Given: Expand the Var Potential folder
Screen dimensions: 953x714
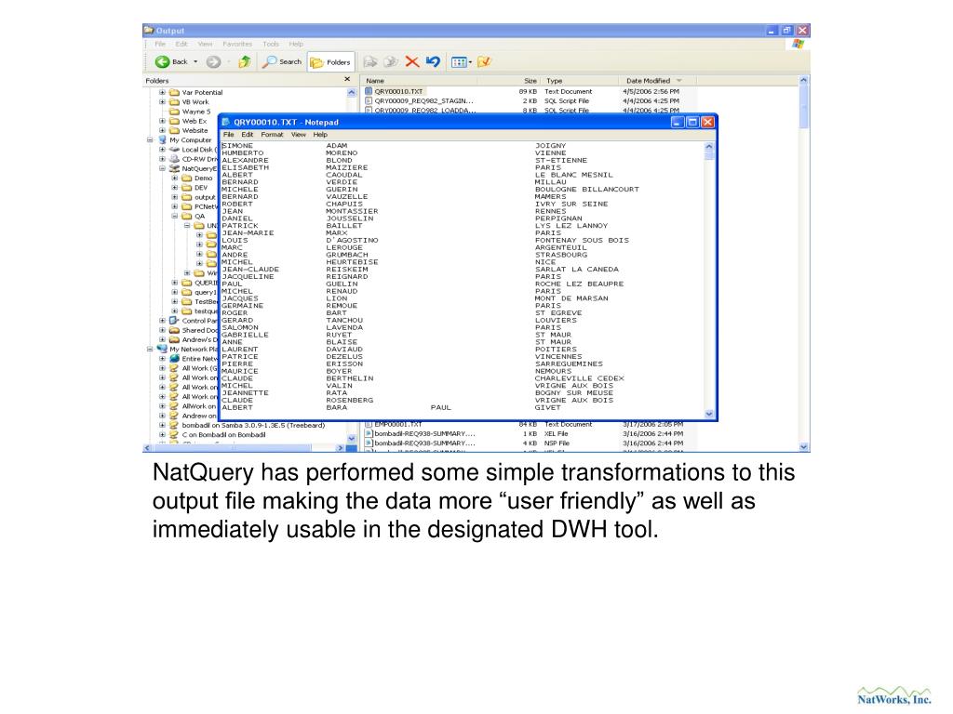Looking at the screenshot, I should click(x=162, y=92).
